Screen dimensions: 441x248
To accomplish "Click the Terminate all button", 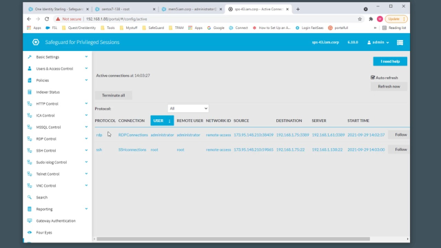I will pyautogui.click(x=113, y=95).
